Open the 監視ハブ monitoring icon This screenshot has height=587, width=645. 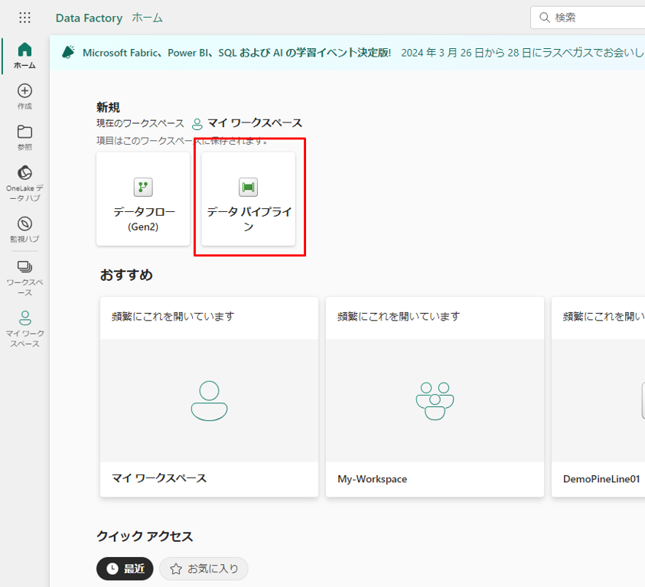[24, 229]
